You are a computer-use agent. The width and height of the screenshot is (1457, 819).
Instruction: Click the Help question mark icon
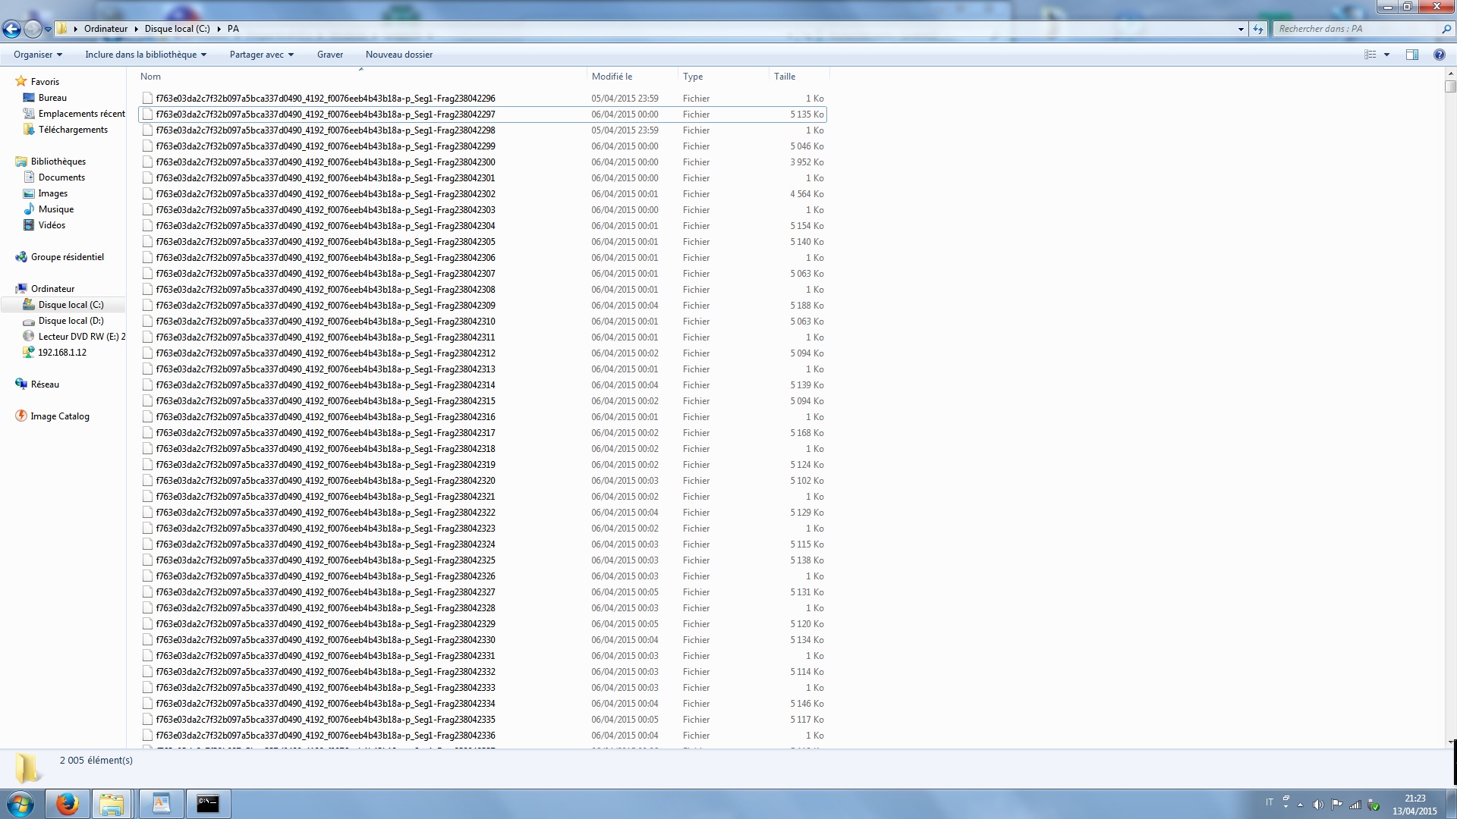[x=1439, y=55]
